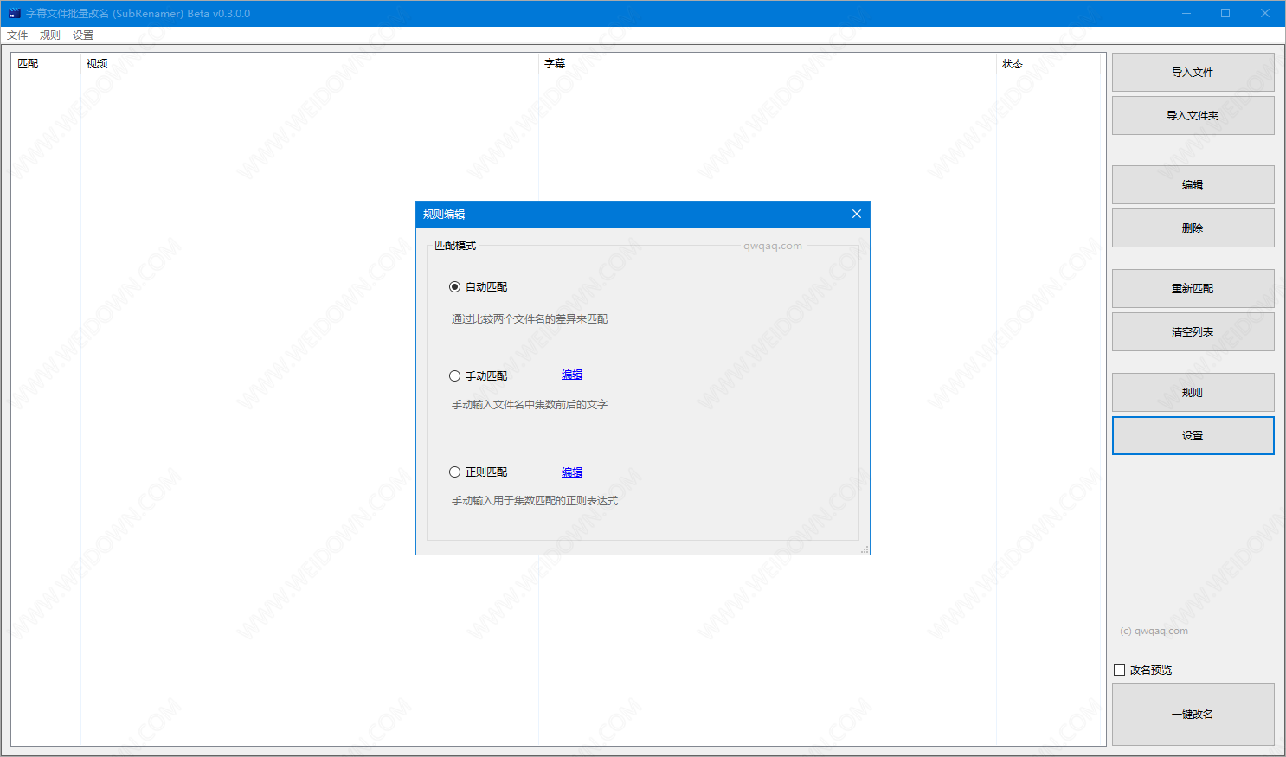Click the 清空列表 button
Image resolution: width=1286 pixels, height=757 pixels.
click(1193, 331)
